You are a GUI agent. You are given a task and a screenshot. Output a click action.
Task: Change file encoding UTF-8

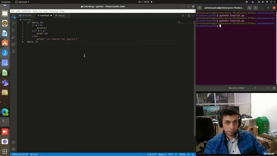(x=171, y=154)
